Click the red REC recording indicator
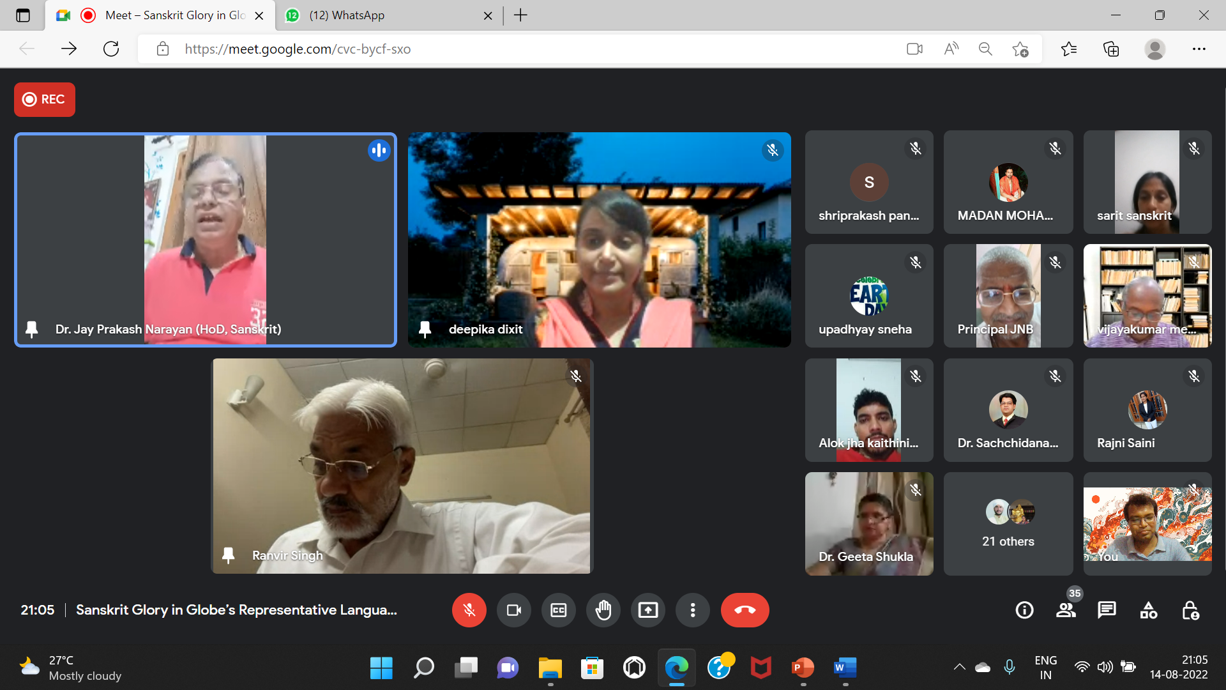 (44, 99)
